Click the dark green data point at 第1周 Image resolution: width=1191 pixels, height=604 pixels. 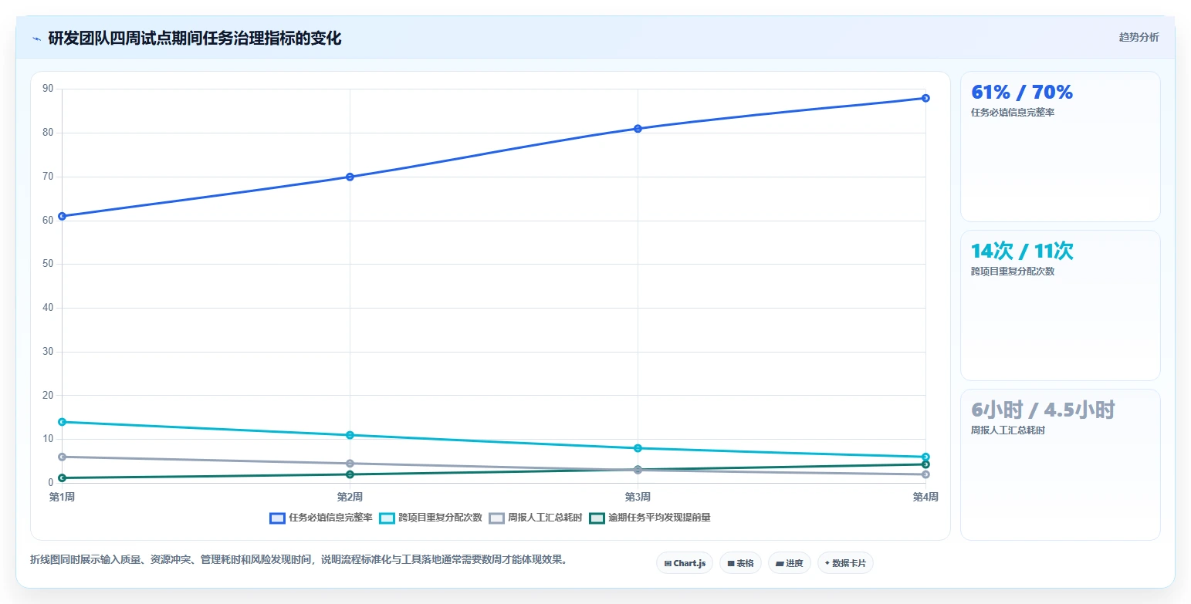(x=62, y=478)
